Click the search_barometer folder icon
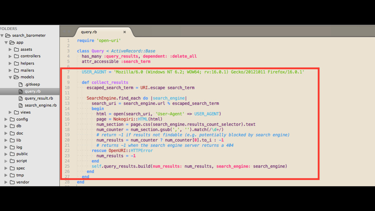The height and width of the screenshot is (211, 375). point(8,36)
